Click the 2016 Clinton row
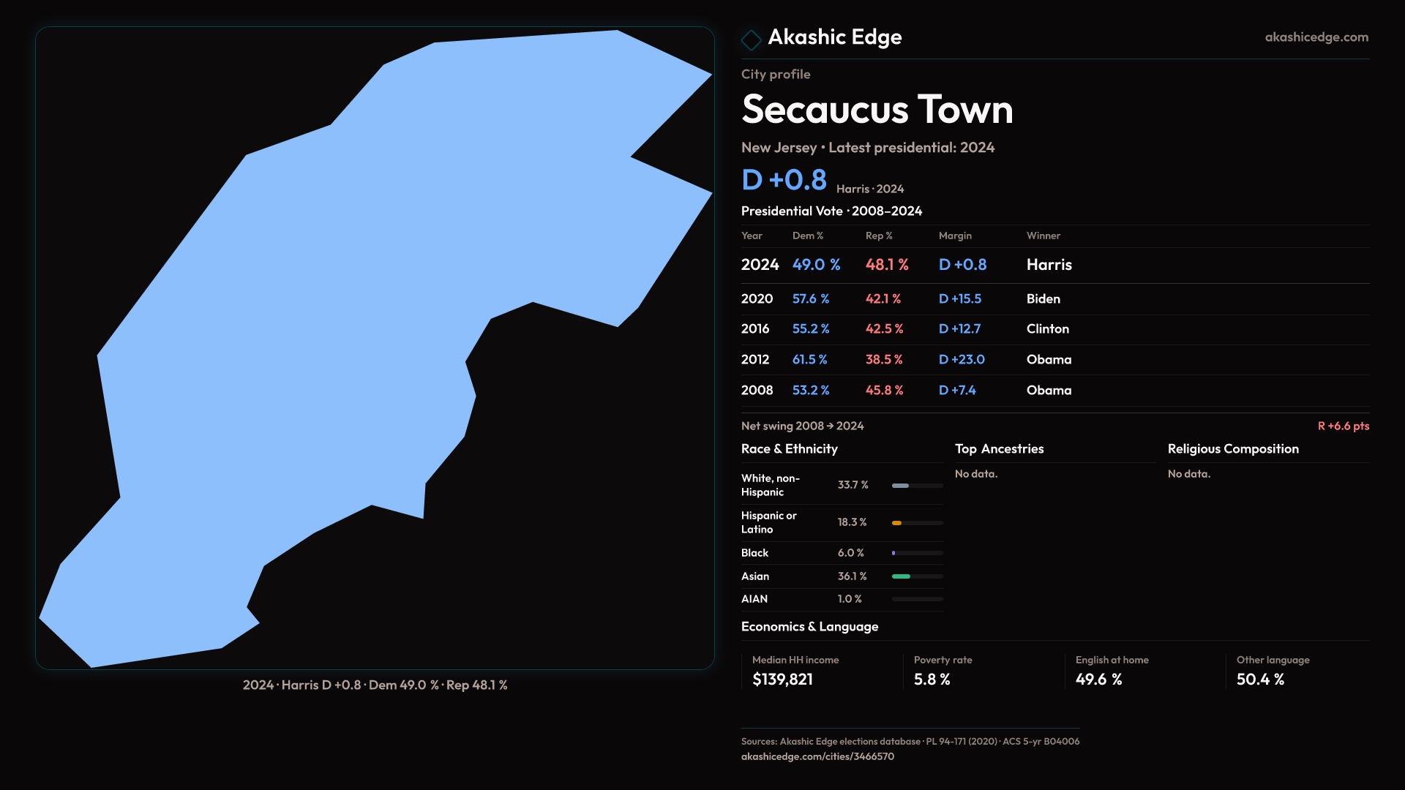1405x790 pixels. coord(1054,329)
